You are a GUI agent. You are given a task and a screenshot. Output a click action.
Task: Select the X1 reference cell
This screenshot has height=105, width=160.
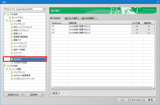[59, 26]
